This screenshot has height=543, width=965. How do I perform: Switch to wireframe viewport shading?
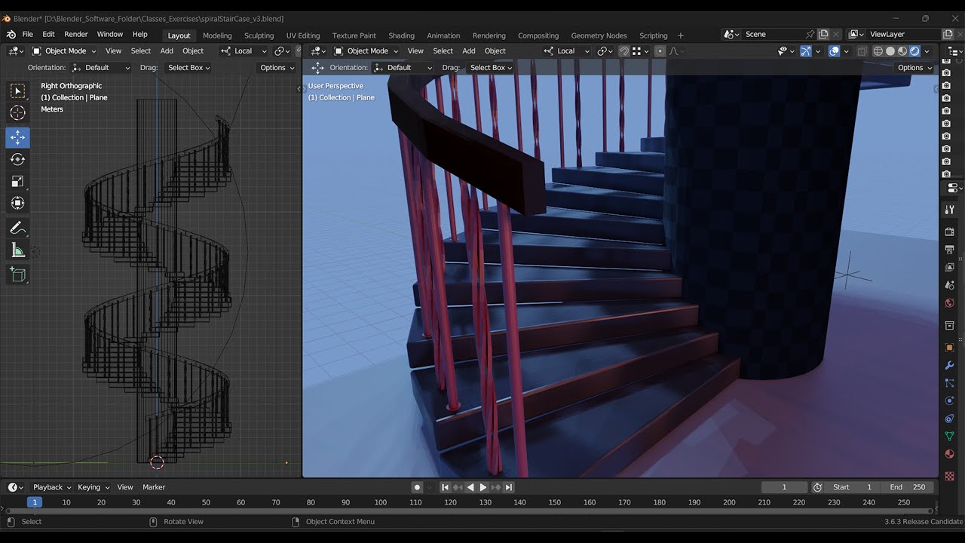(878, 51)
